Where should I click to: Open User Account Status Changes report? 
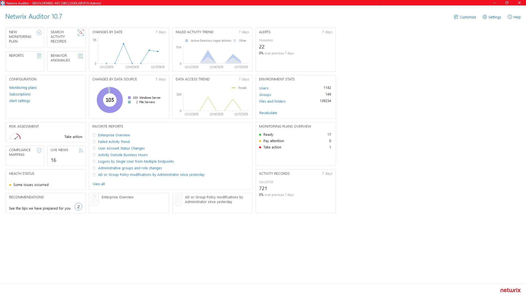click(x=121, y=148)
